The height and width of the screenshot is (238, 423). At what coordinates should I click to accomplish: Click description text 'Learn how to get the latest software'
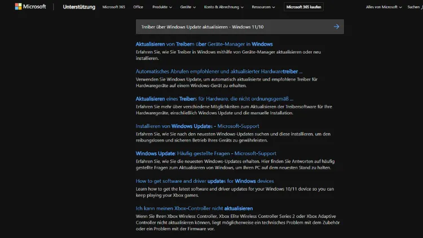point(235,192)
